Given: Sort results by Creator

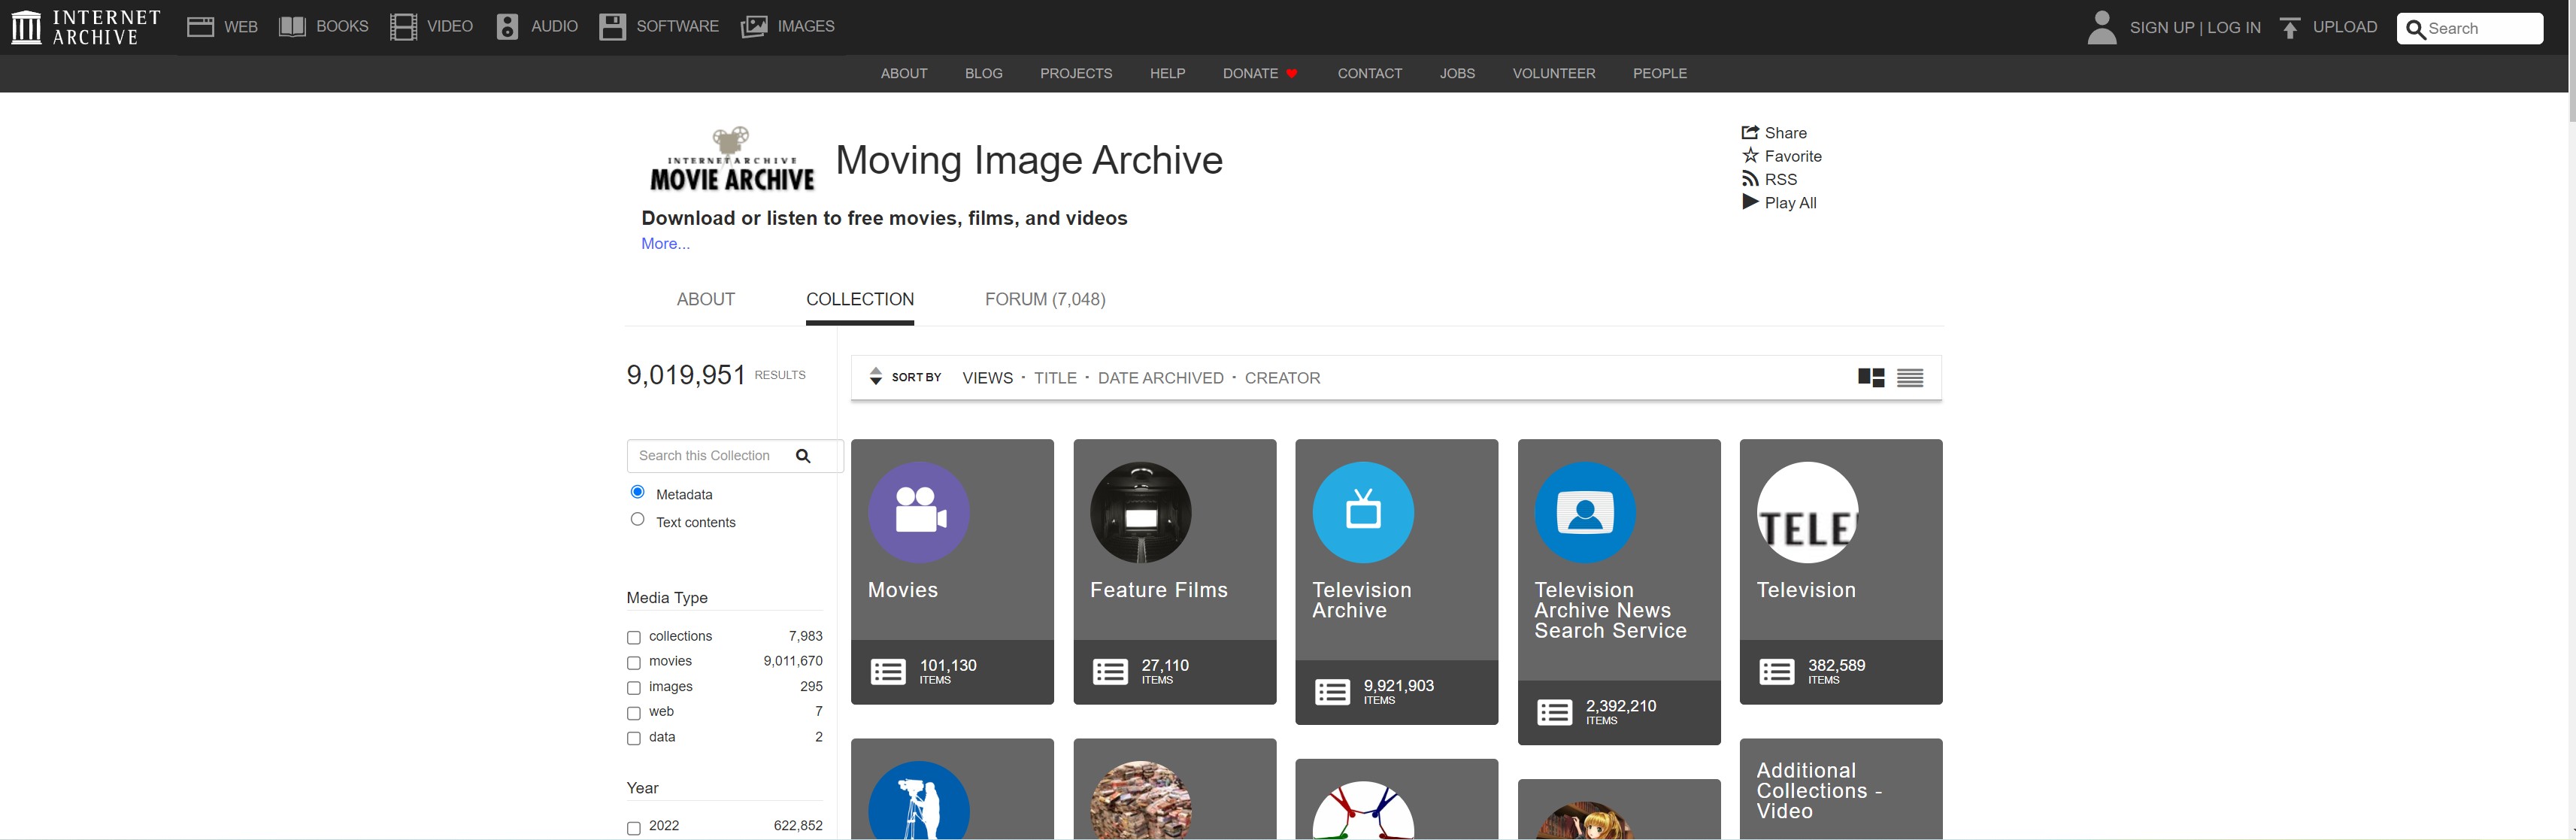Looking at the screenshot, I should [x=1282, y=378].
